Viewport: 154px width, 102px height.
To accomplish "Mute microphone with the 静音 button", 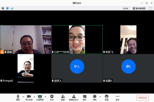I will (18, 98).
